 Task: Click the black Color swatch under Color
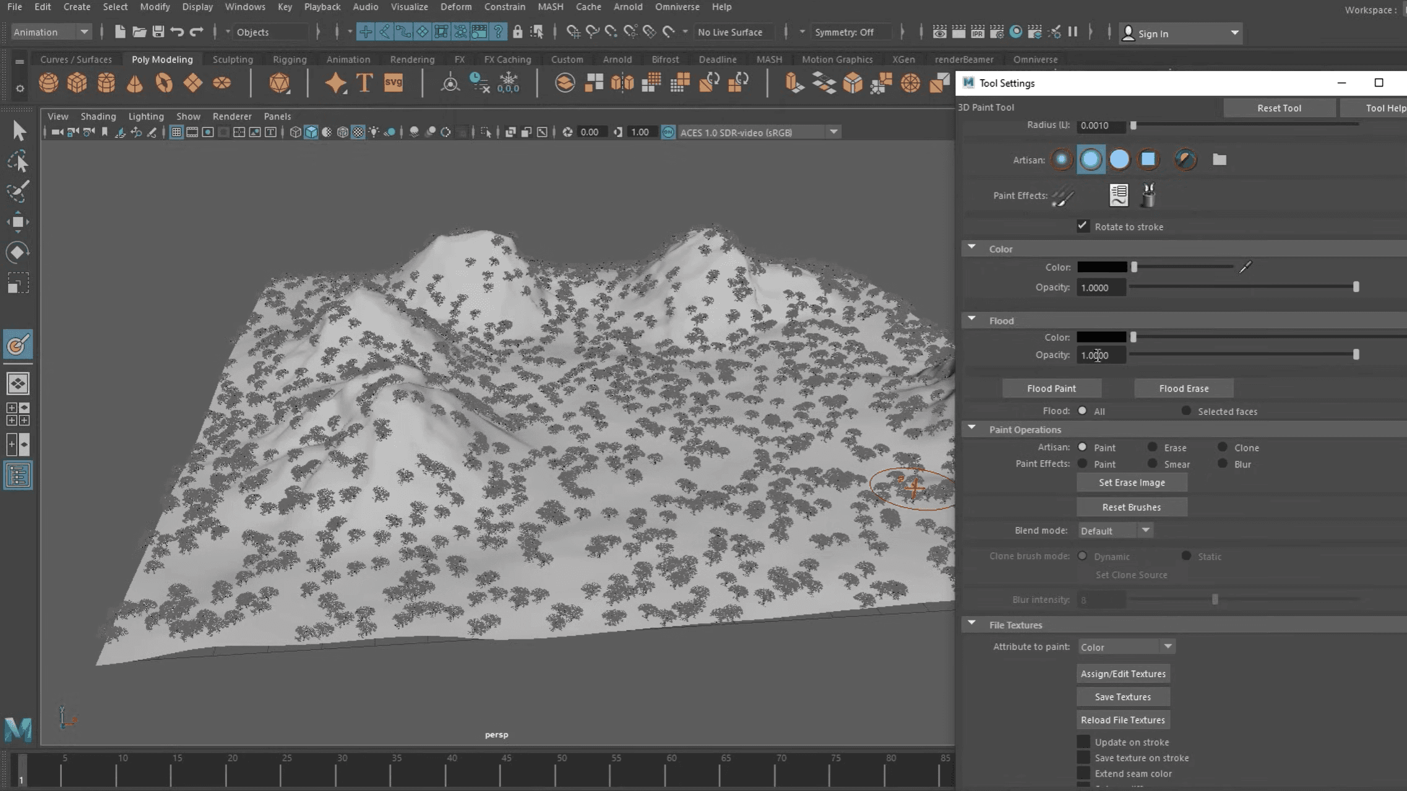1101,267
